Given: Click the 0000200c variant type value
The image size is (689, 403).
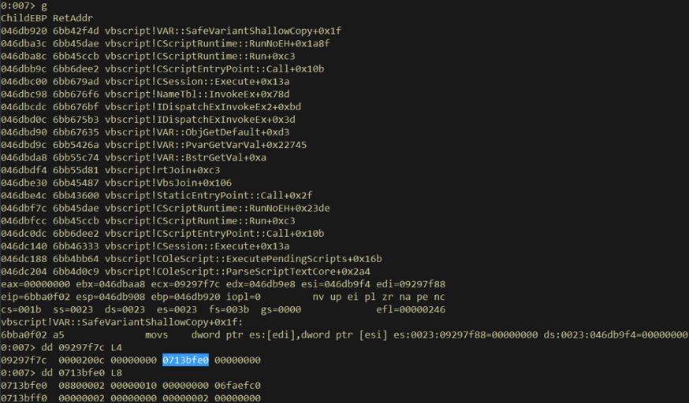Looking at the screenshot, I should [x=81, y=360].
